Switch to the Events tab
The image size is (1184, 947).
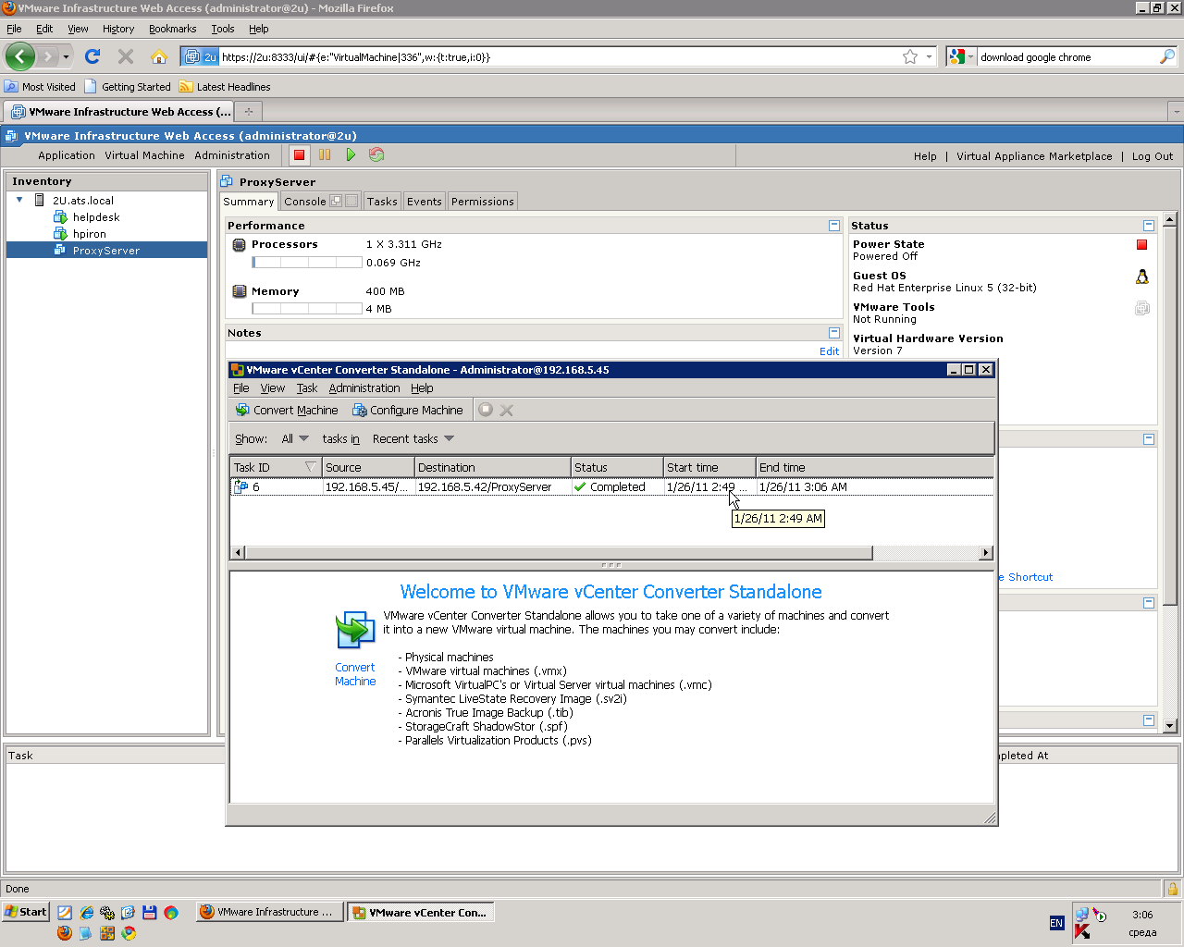(425, 202)
